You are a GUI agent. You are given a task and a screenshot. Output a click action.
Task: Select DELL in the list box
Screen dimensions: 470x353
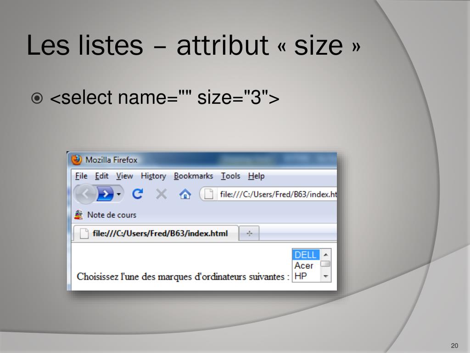(x=305, y=255)
